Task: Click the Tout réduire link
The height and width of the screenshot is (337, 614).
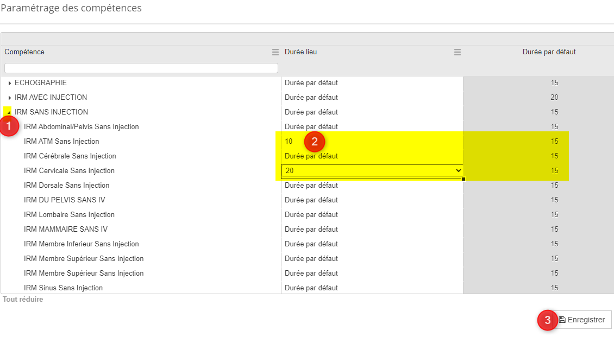Action: point(23,300)
